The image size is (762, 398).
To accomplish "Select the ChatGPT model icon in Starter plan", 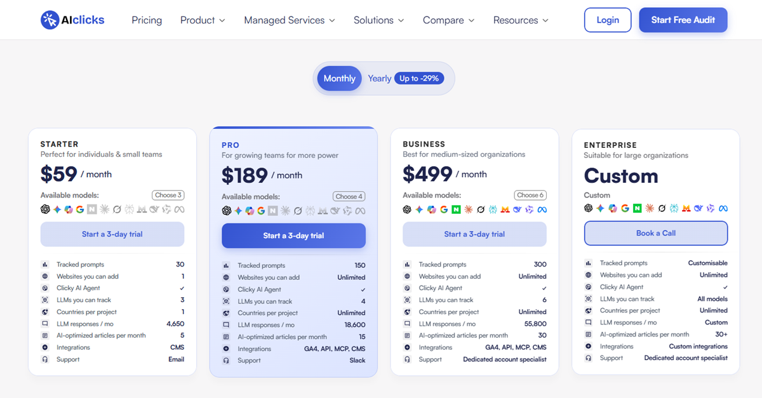I will click(x=45, y=209).
